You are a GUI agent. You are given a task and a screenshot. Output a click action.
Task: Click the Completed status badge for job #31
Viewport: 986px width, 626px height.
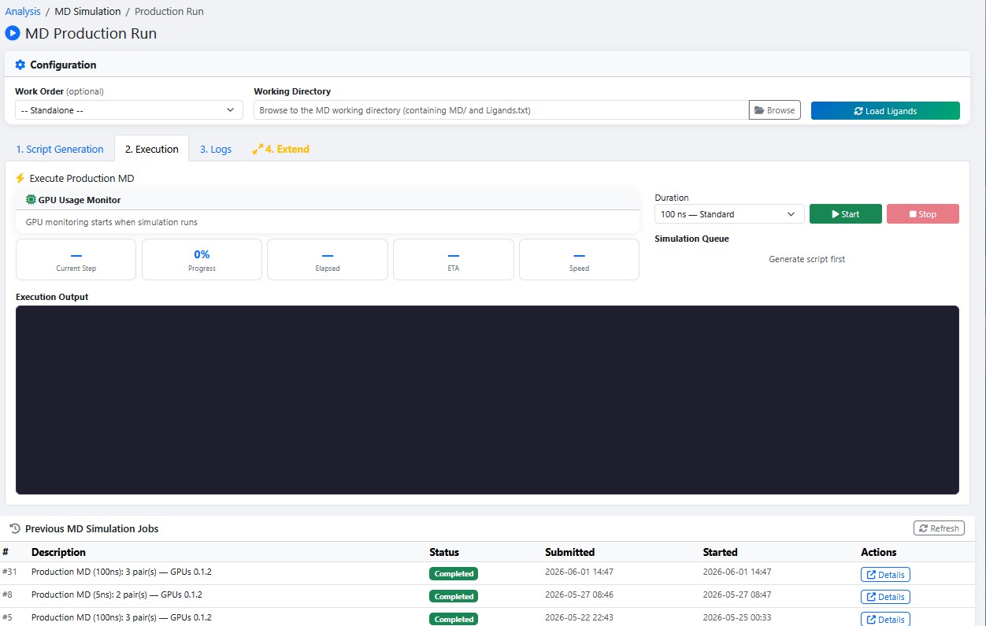coord(454,574)
